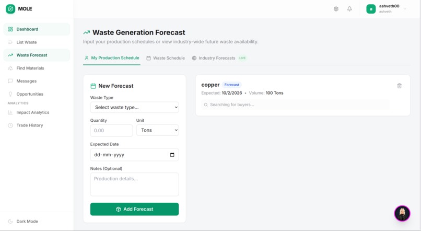Open Messages from the sidebar
421x231 pixels.
37,81
